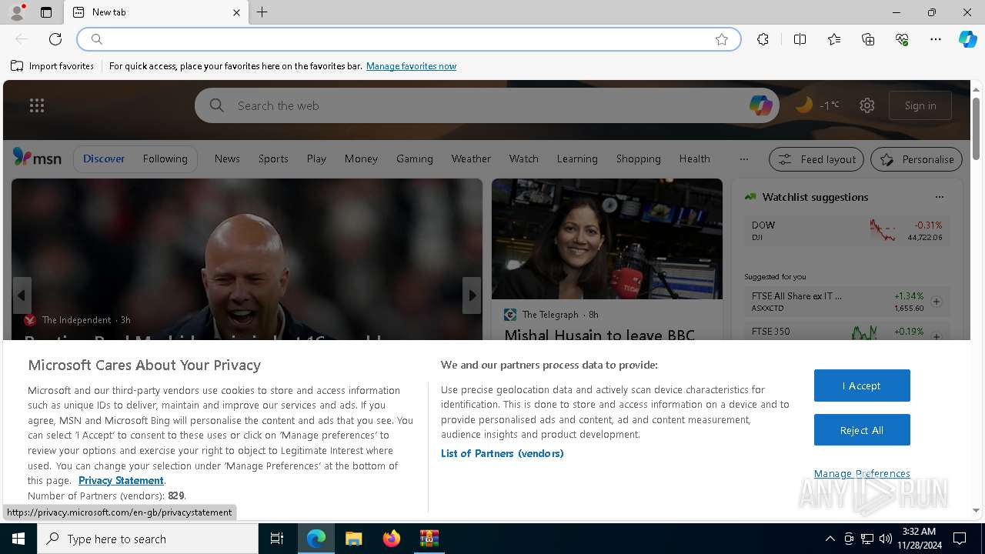Image resolution: width=985 pixels, height=554 pixels.
Task: Open Collections icon
Action: point(868,39)
